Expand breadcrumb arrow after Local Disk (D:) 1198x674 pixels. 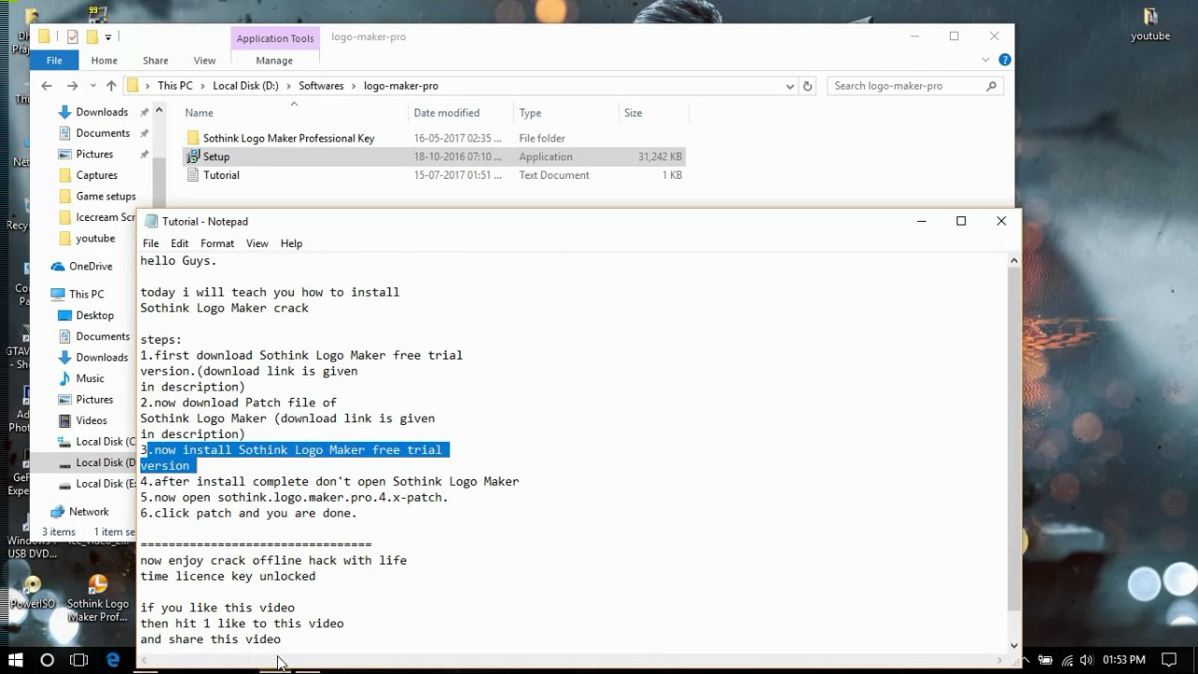(x=289, y=86)
